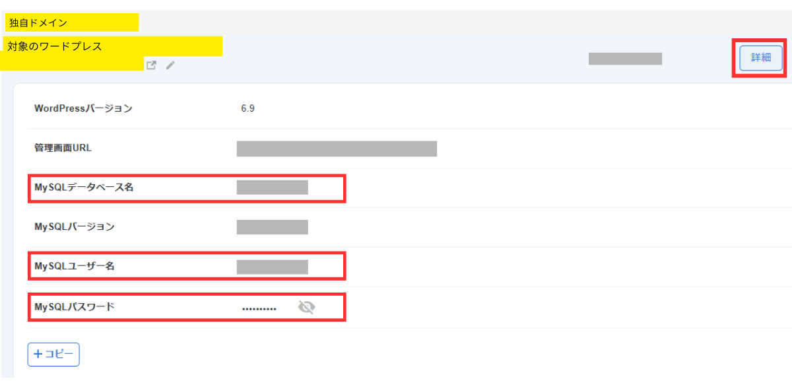Click the MySQLユーザー名 label
Viewport: 792px width, 383px height.
[75, 266]
